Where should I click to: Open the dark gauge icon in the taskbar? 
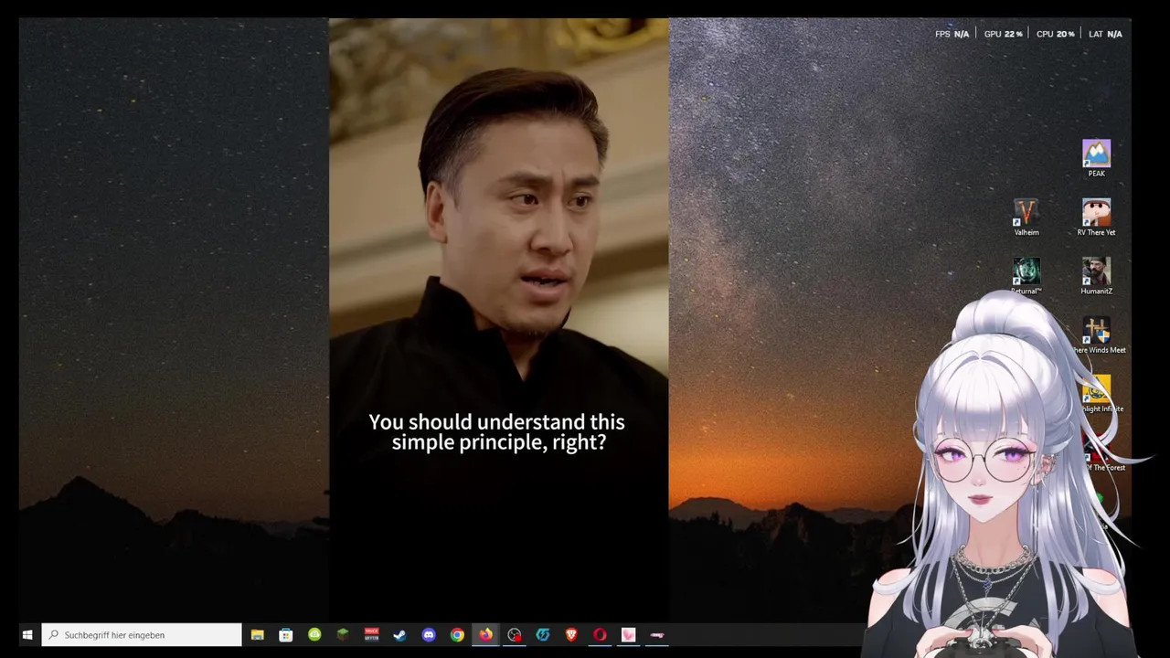click(x=515, y=634)
